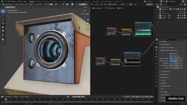Open the World properties tab
The height and width of the screenshot is (105, 187).
click(x=156, y=60)
